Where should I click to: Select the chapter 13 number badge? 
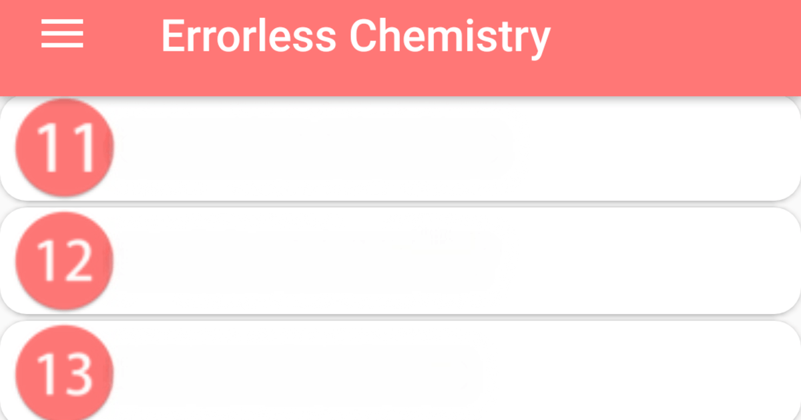coord(63,372)
